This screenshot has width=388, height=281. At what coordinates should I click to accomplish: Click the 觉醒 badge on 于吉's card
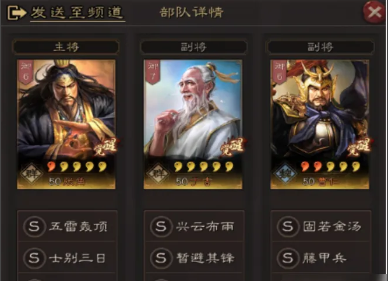click(232, 146)
